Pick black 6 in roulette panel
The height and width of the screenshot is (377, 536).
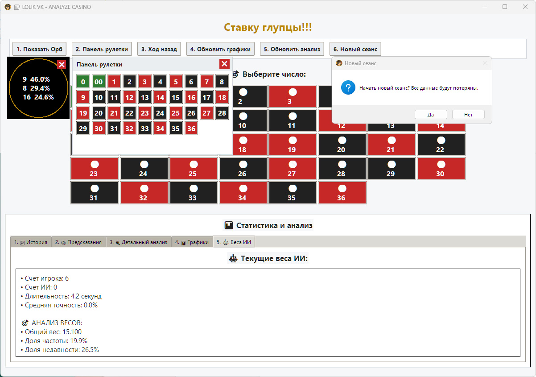click(191, 82)
